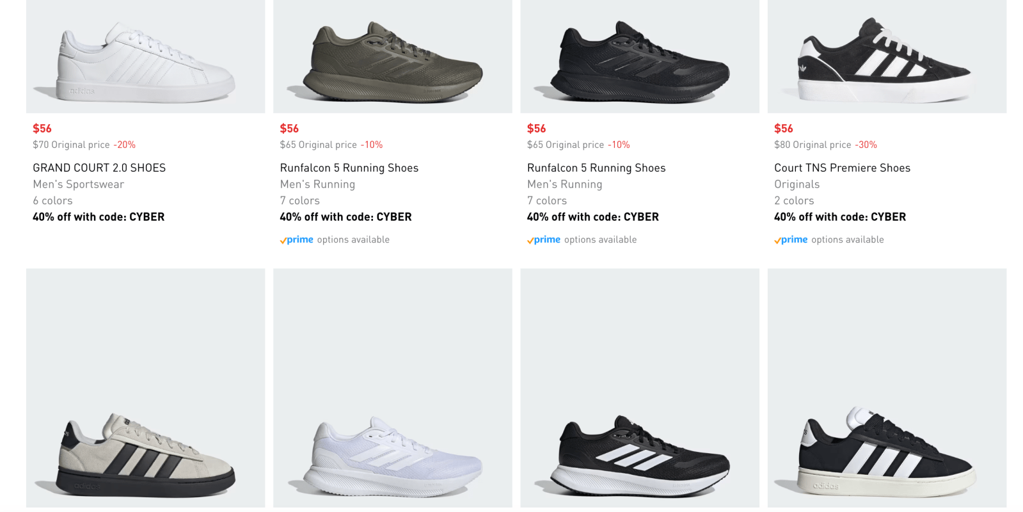Click the $56 sale price of Grand Court
Screen dimensions: 1023x512
pyautogui.click(x=42, y=128)
